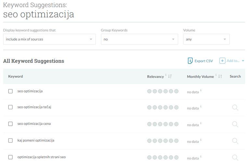Click the All Keyword Suggestions heading
This screenshot has height=165, width=247.
[33, 61]
